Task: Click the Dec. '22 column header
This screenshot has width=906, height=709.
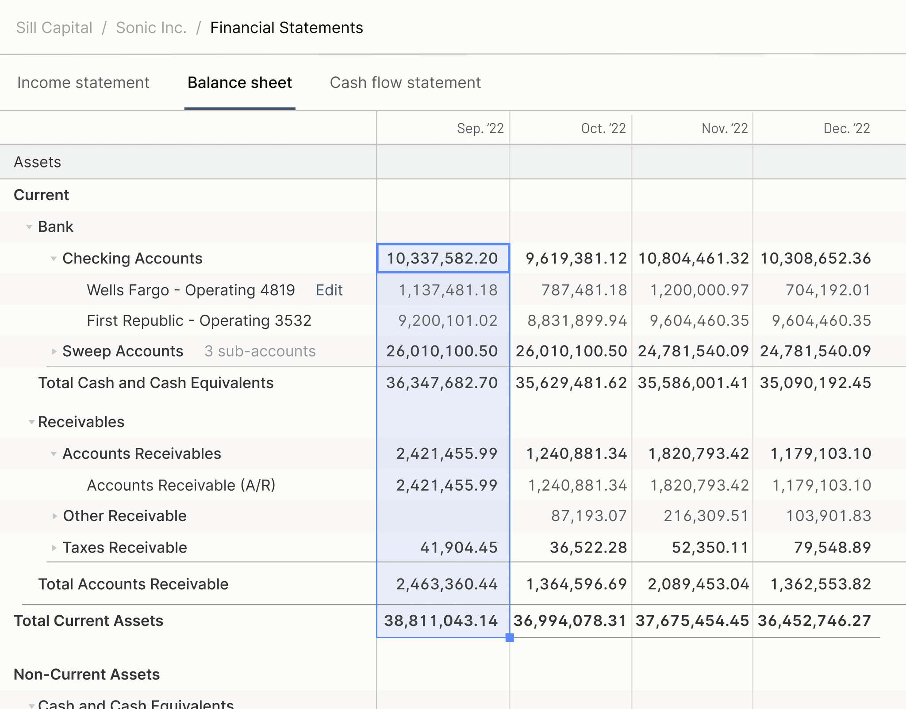Action: point(846,128)
